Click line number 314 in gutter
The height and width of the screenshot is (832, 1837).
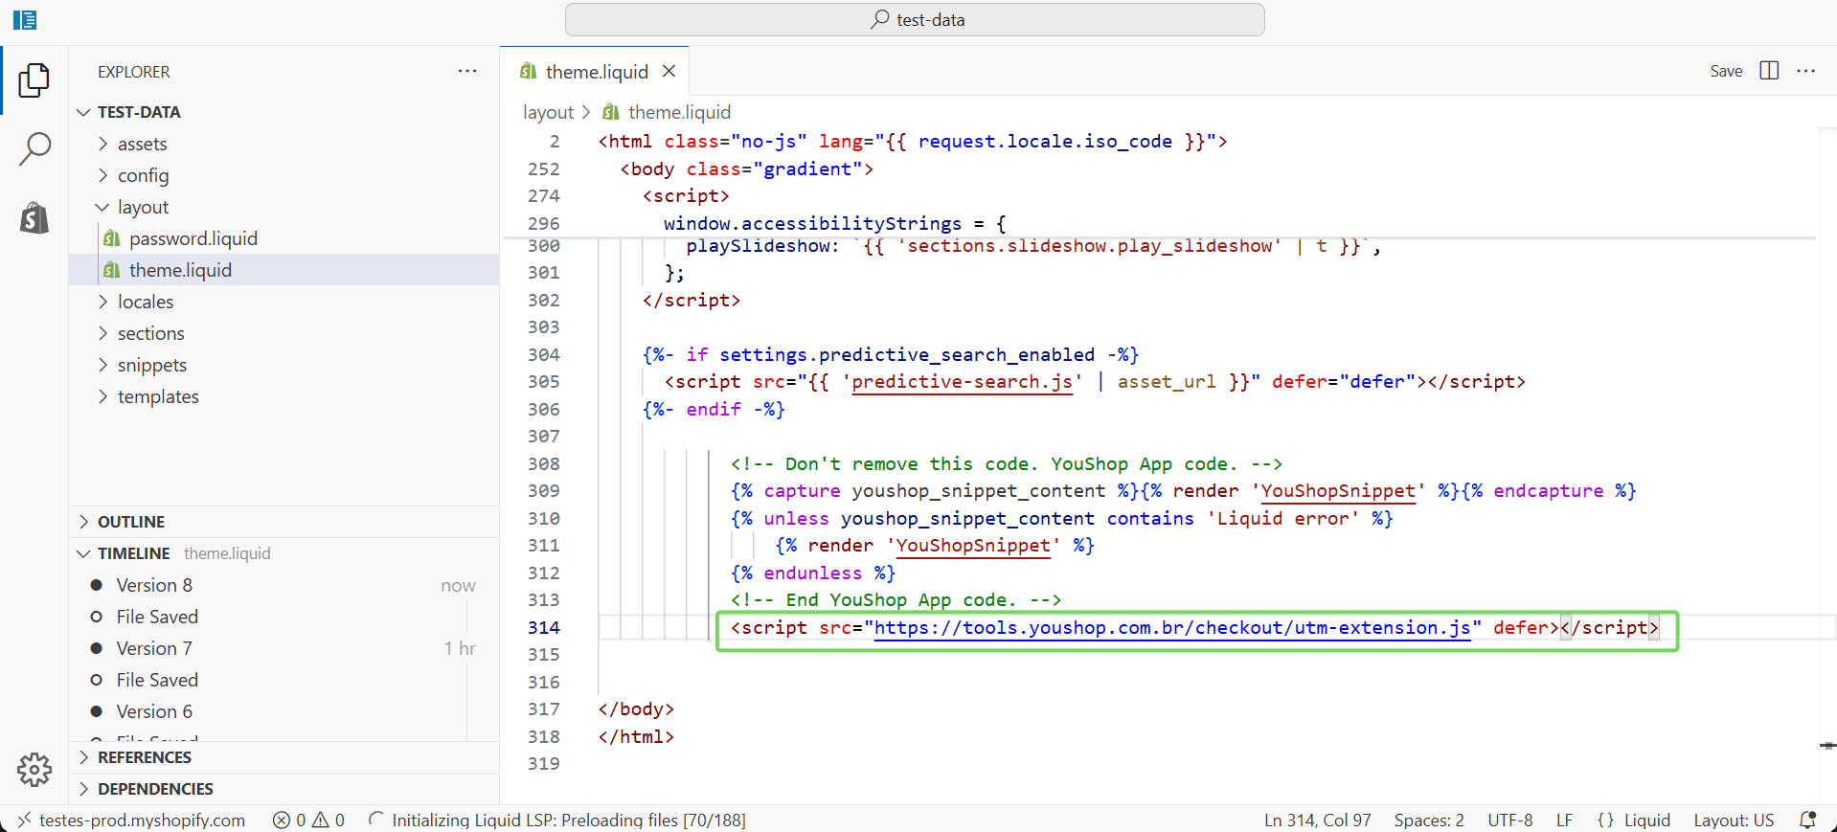click(x=543, y=627)
